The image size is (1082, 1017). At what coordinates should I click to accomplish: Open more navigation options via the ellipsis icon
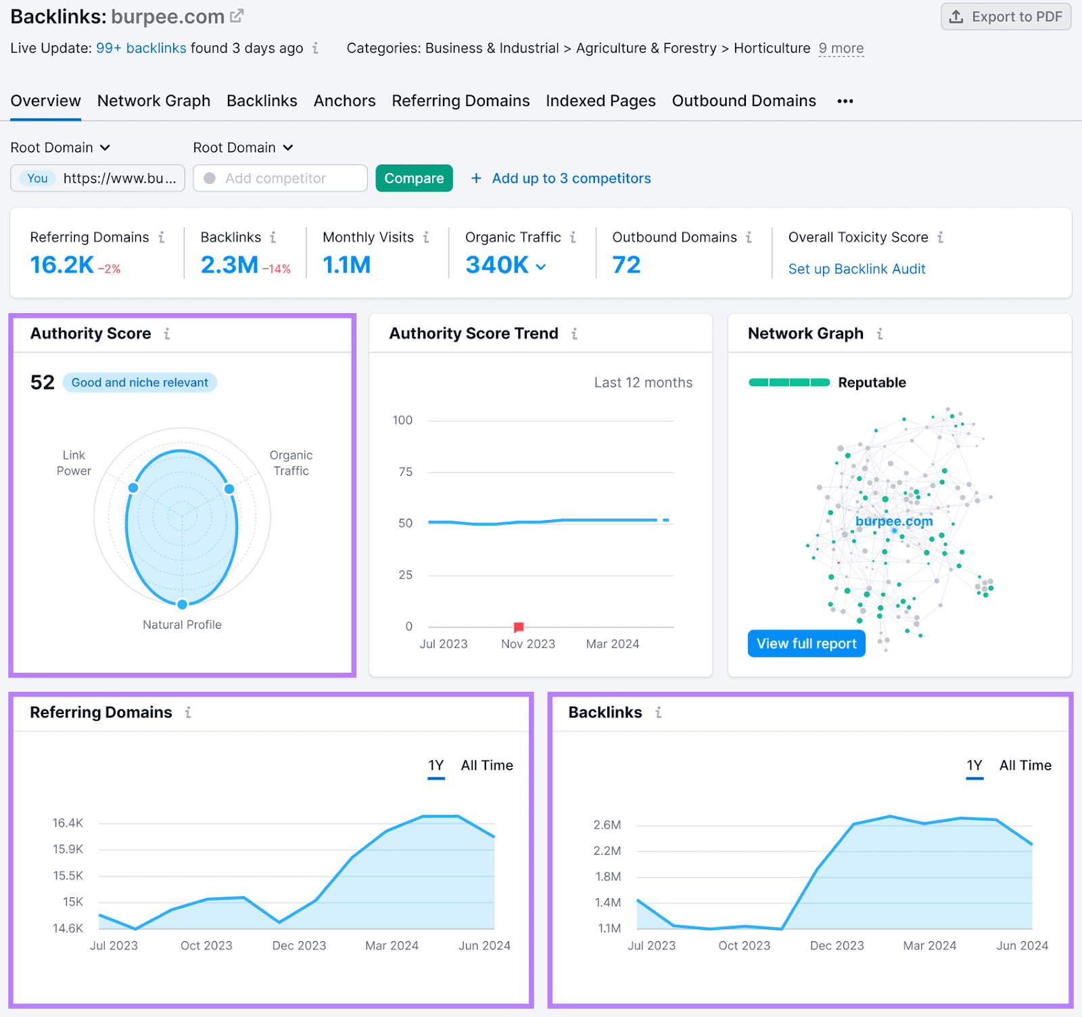845,101
